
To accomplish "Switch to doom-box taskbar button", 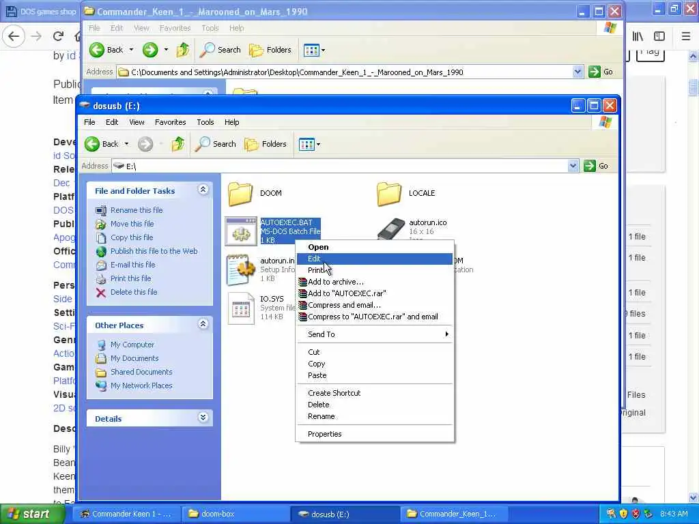I will coord(235,514).
